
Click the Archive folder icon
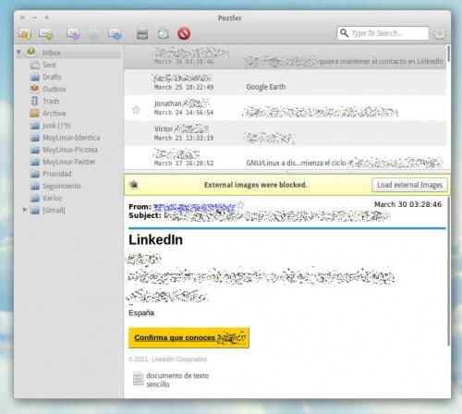[35, 113]
